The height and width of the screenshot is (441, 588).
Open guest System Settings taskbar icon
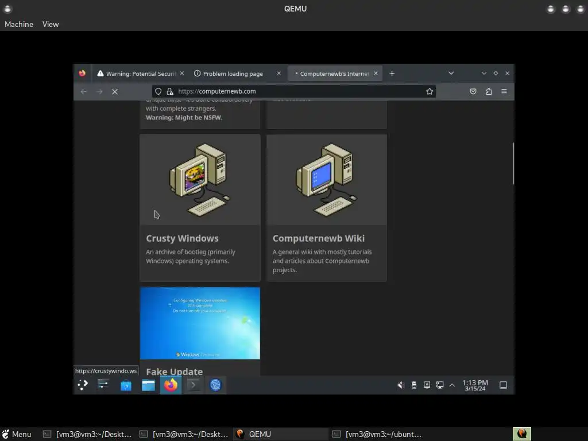103,385
